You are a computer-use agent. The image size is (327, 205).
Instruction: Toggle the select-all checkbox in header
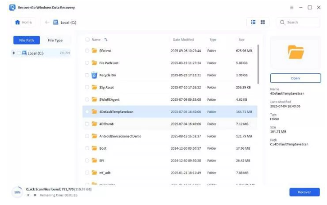(87, 40)
